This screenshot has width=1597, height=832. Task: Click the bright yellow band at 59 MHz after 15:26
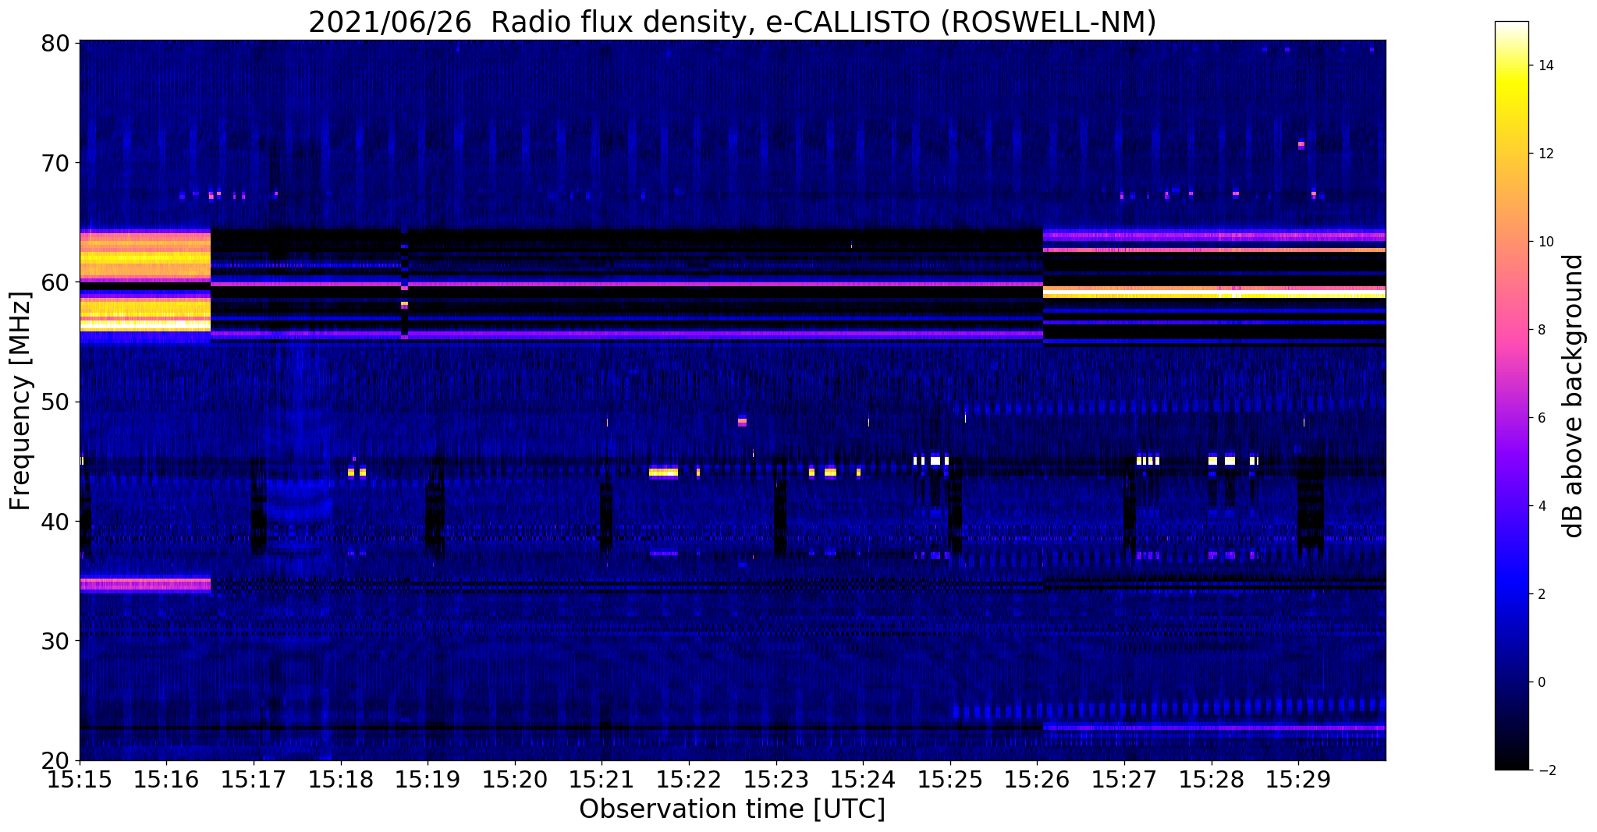(1214, 293)
